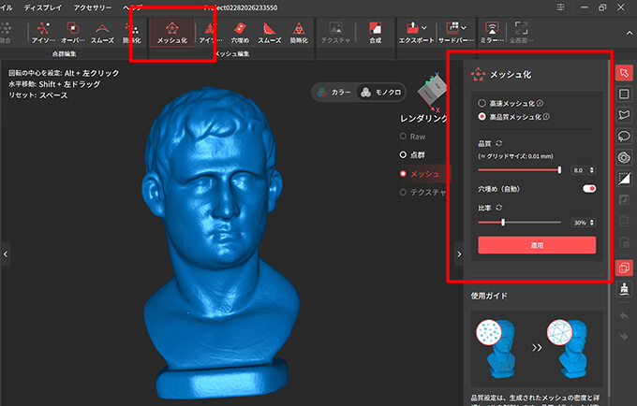Screen dimensions: 637x406
Task: Choose the rectangle selection tool in right sidebar
Action: [x=624, y=94]
